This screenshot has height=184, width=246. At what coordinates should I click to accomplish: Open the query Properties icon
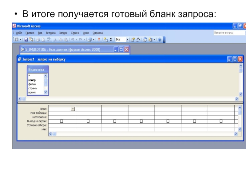pyautogui.click(x=133, y=40)
